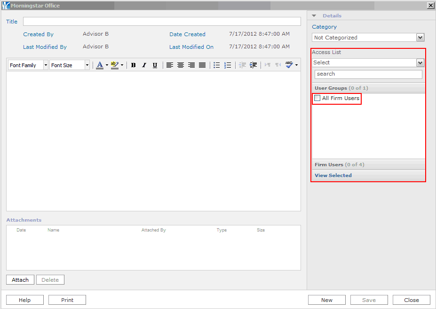Viewport: 436px width, 309px height.
Task: Apply the font color swatch
Action: coord(99,65)
